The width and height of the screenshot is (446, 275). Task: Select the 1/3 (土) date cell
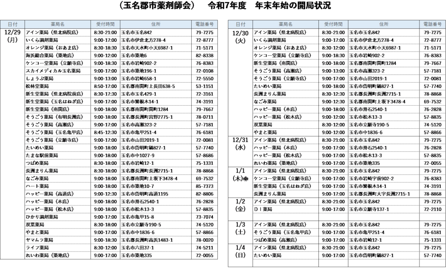coord(241,228)
